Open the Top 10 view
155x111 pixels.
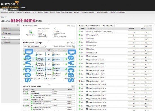(x=34, y=13)
